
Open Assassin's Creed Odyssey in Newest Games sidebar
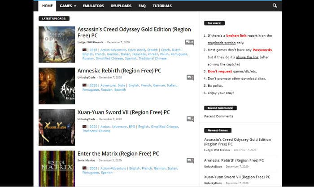pyautogui.click(x=237, y=142)
